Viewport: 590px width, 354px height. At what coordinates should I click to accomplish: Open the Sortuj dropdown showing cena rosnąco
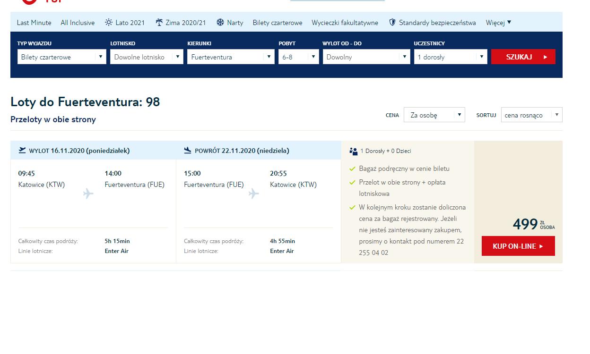coord(532,115)
